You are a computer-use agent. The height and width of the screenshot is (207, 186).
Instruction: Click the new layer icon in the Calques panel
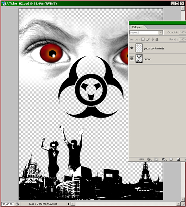[178, 160]
